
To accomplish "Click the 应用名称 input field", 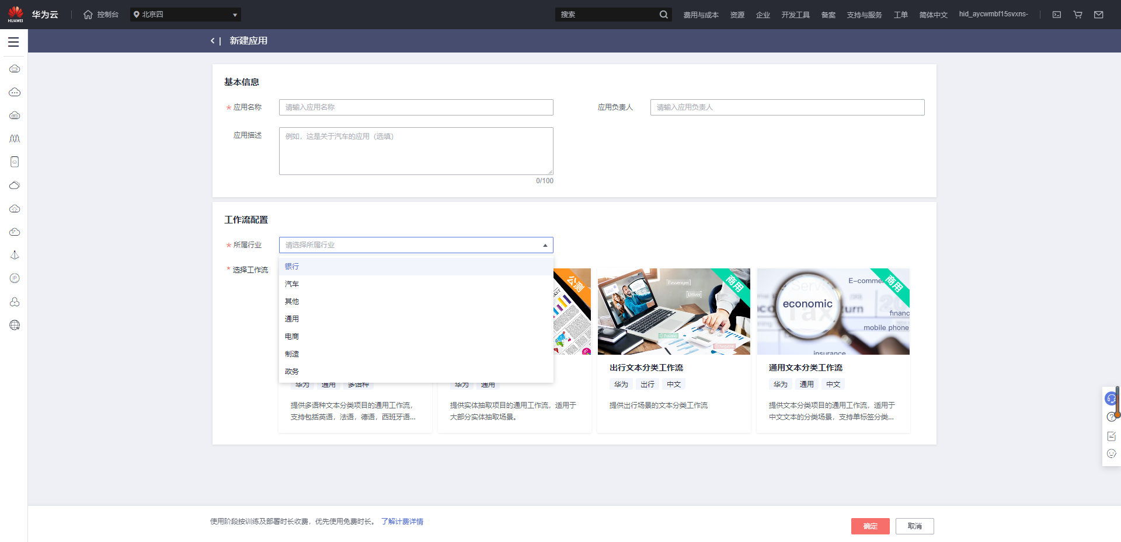I will (416, 107).
